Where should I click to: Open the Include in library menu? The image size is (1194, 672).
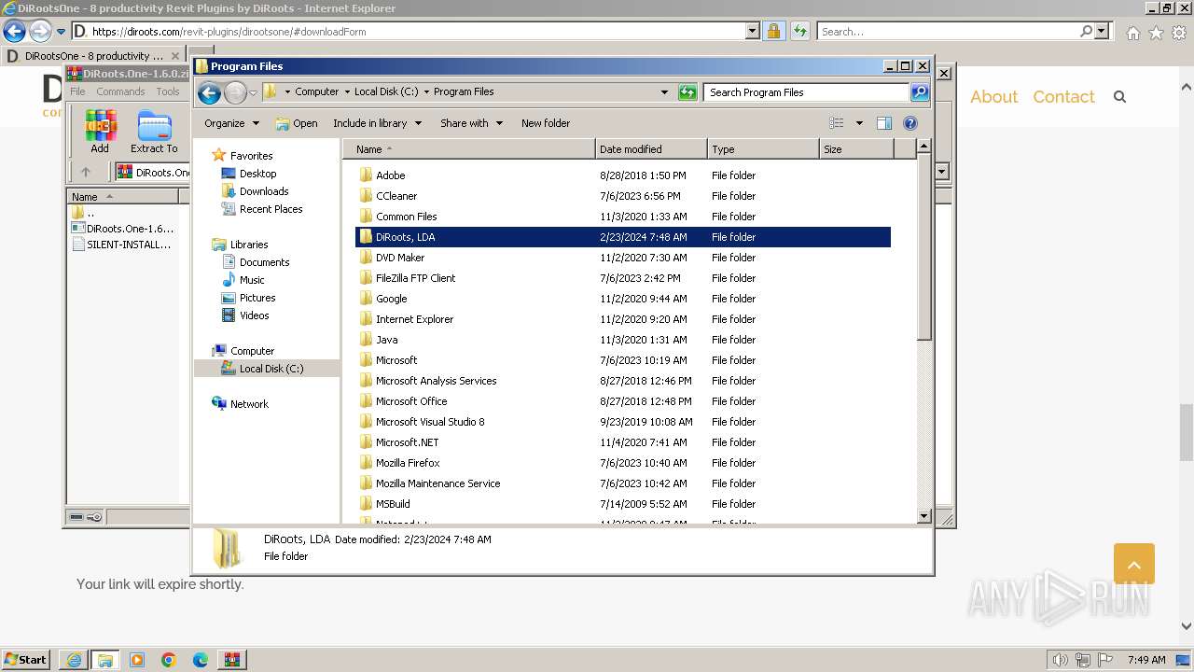pyautogui.click(x=377, y=123)
